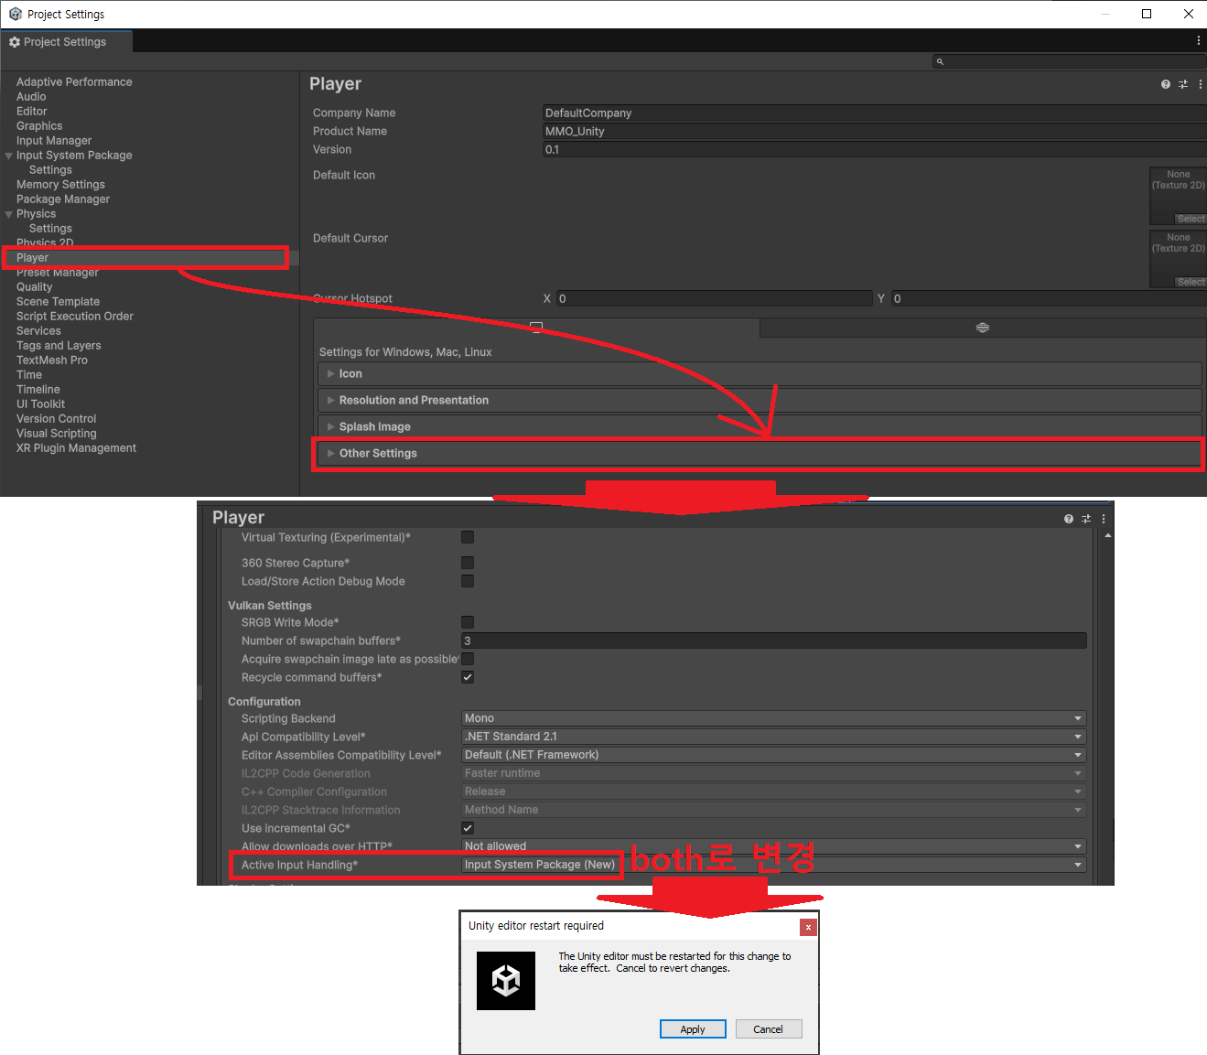1207x1055 pixels.
Task: Open Allow downloads over HTTP dropdown
Action: [774, 846]
